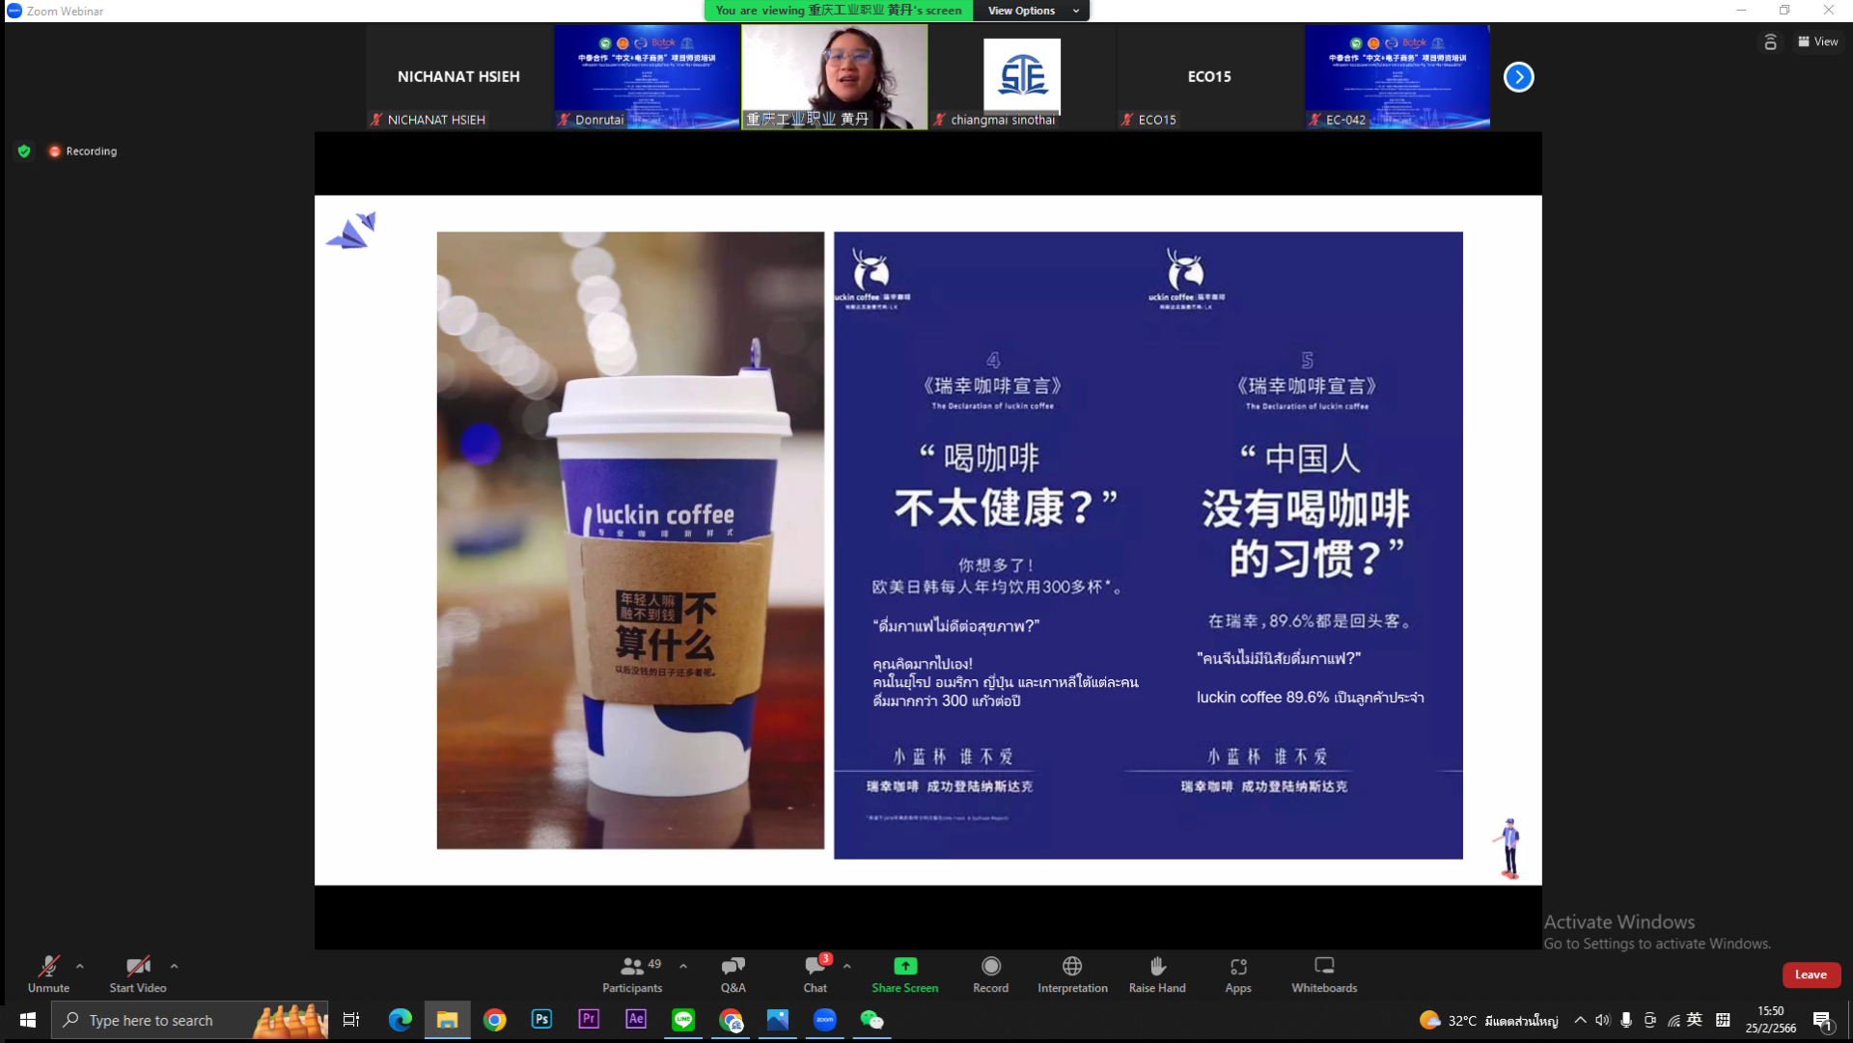Select NICHANAT HSIEH participant tile
This screenshot has height=1043, width=1853.
tap(458, 77)
